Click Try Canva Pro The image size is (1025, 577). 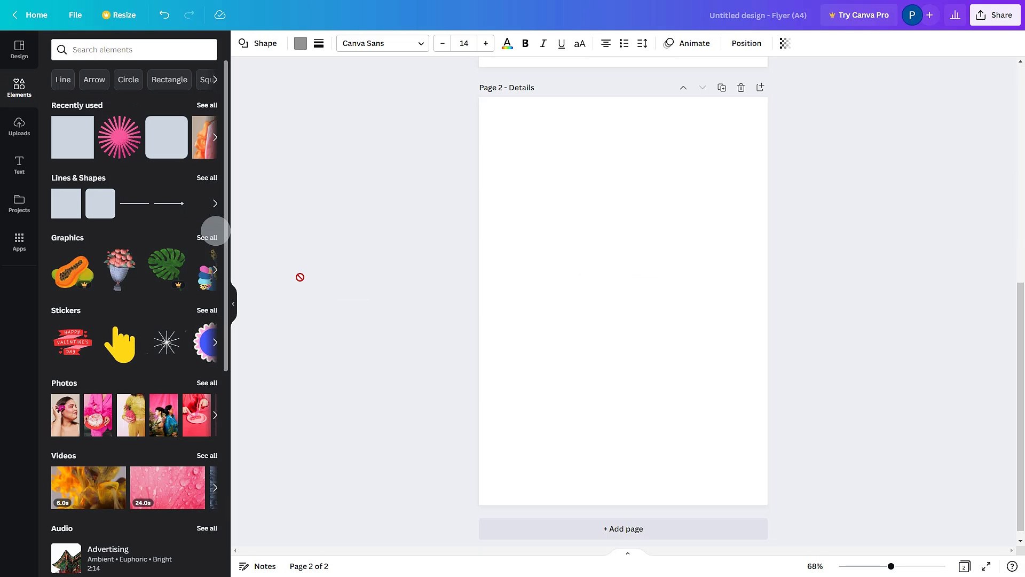point(858,15)
